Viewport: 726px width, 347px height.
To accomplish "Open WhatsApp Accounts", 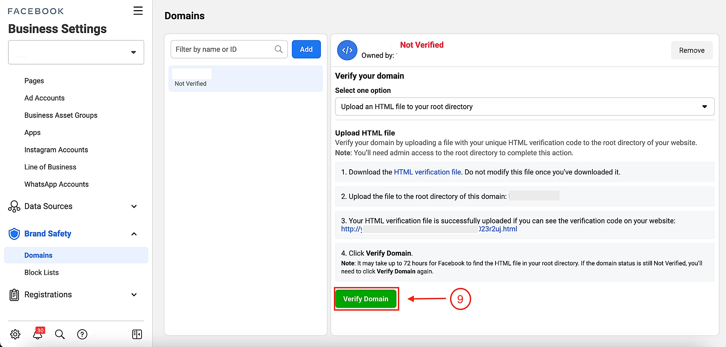I will point(57,184).
